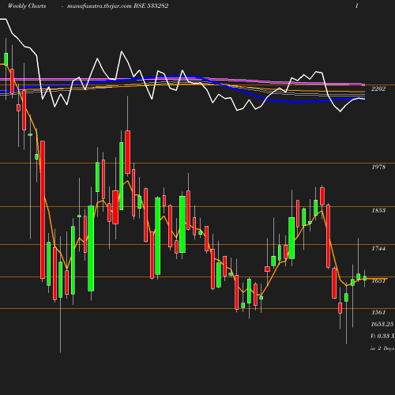Select the 1744 price level label
The width and height of the screenshot is (395, 395).
tap(378, 249)
